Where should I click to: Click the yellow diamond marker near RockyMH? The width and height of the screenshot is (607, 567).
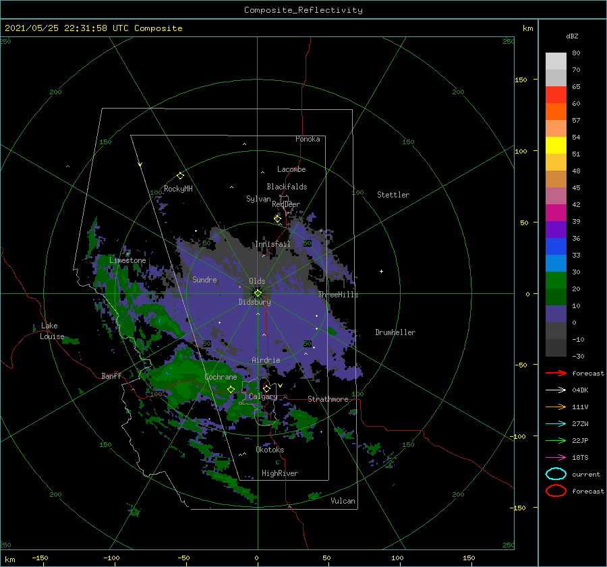(180, 176)
